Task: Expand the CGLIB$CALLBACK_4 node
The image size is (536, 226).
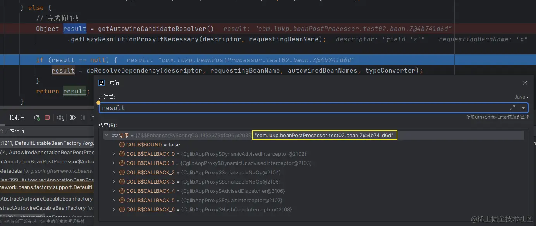Action: [113, 191]
